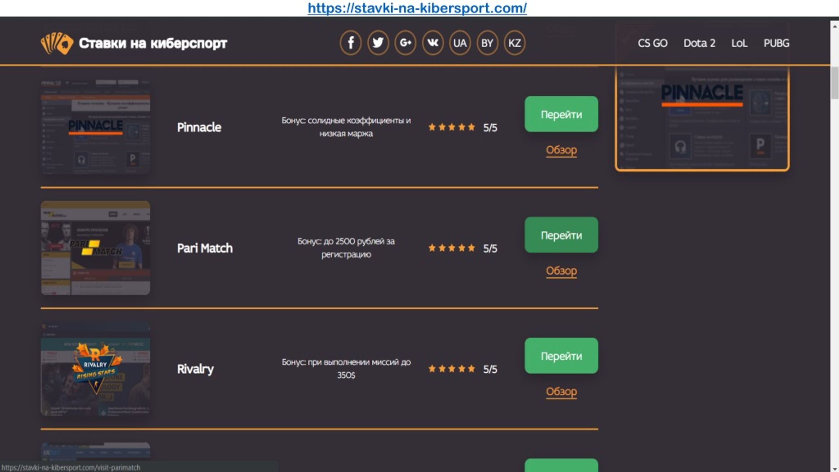This screenshot has width=839, height=472.
Task: Click the Ставки на киберспорт site title
Action: [153, 43]
